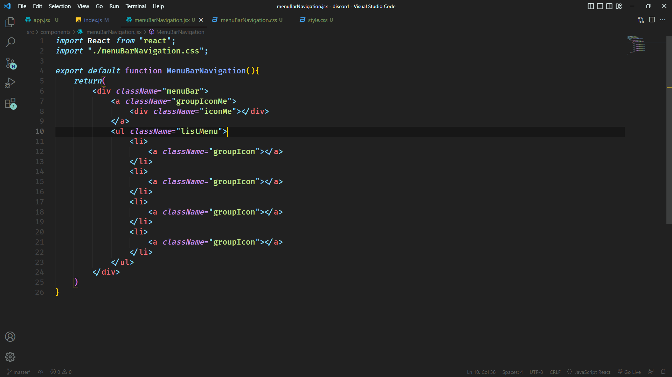The width and height of the screenshot is (672, 377).
Task: Change the CRLF end of line sequence
Action: point(555,372)
